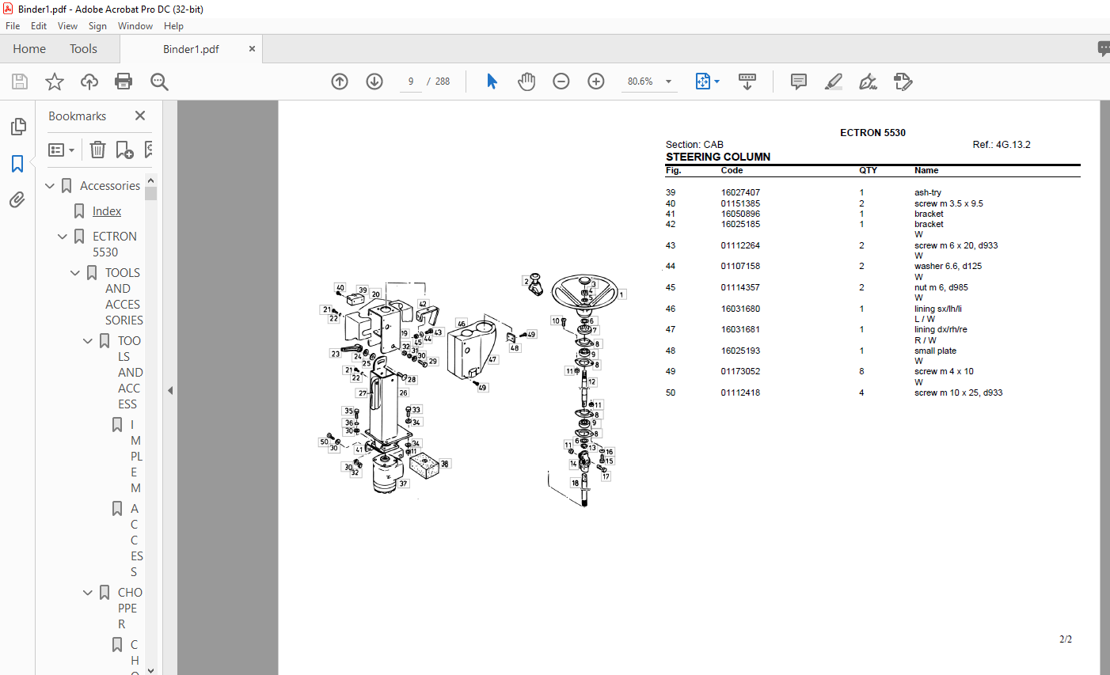Close the Binder1.pdf tab
Viewport: 1110px width, 675px height.
pos(252,49)
